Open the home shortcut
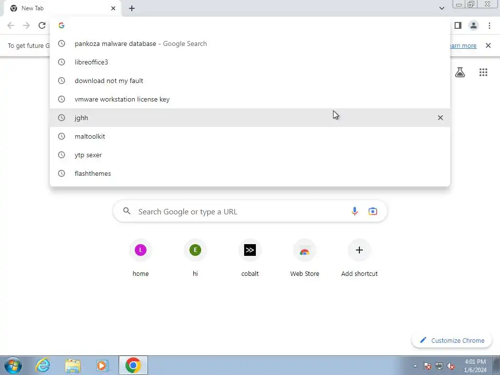Screen dimensions: 500x375 141,258
